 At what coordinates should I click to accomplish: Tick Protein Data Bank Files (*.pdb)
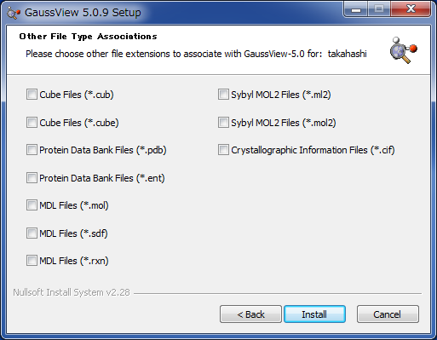point(32,150)
